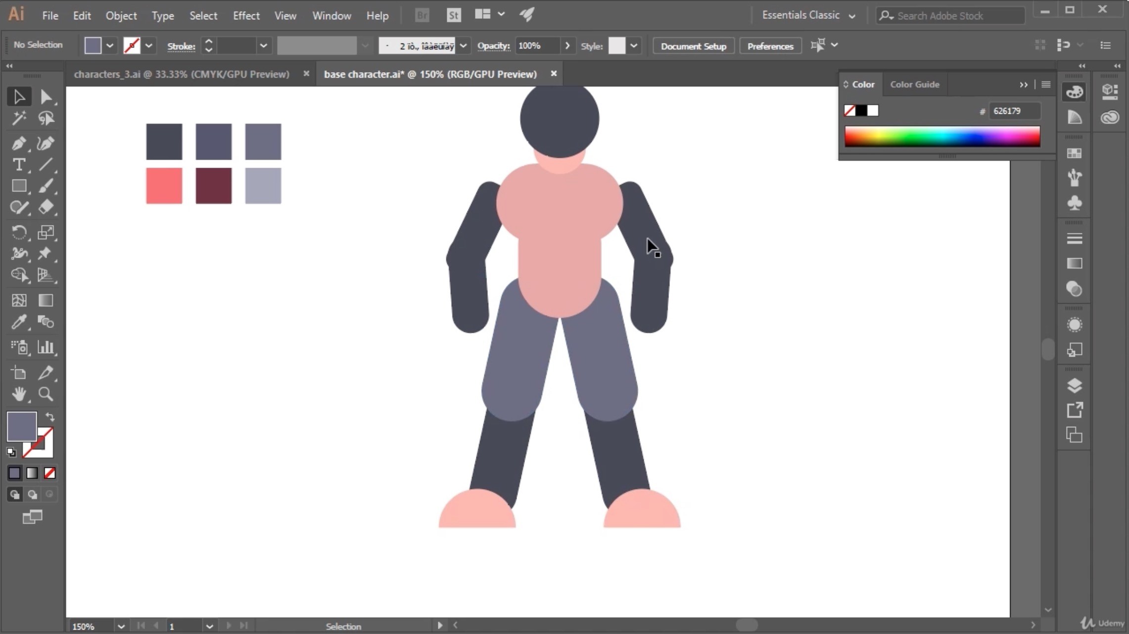This screenshot has width=1129, height=634.
Task: Switch to the characters_3.ai tab
Action: tap(182, 74)
